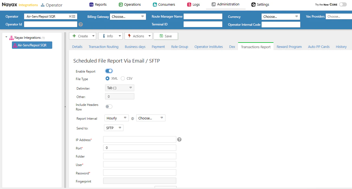
Task: Expand the Info button dropdown arrow
Action: tap(120, 36)
